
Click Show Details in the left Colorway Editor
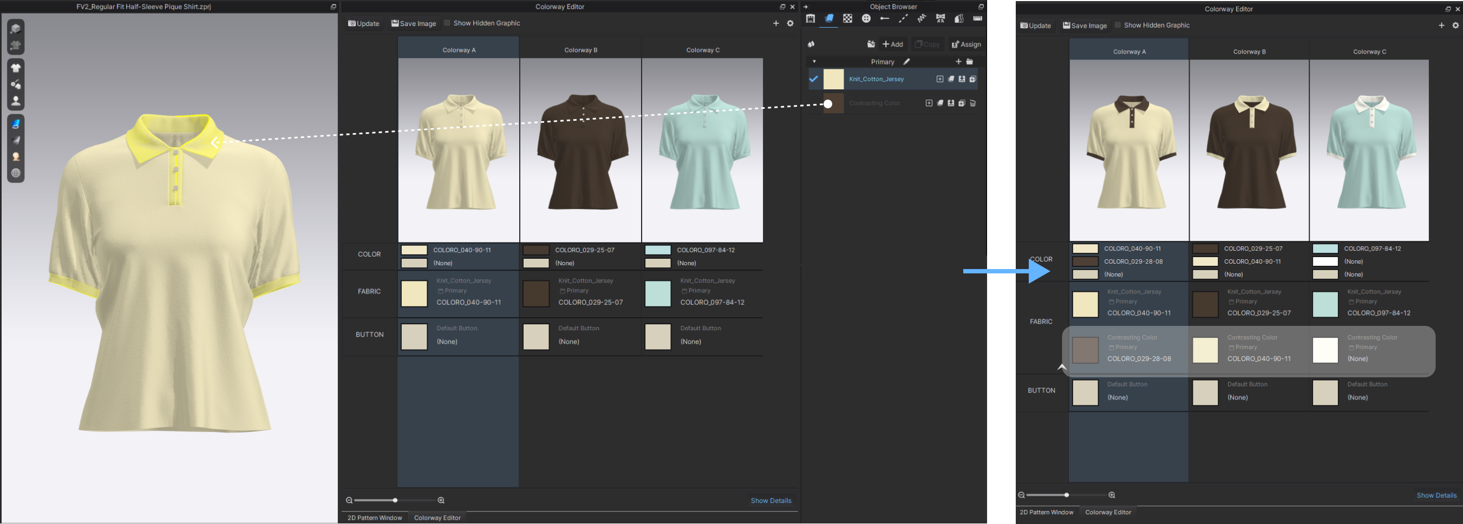coord(770,501)
